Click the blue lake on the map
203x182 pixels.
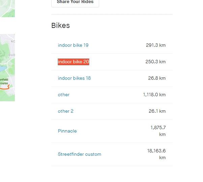click(x=2, y=68)
